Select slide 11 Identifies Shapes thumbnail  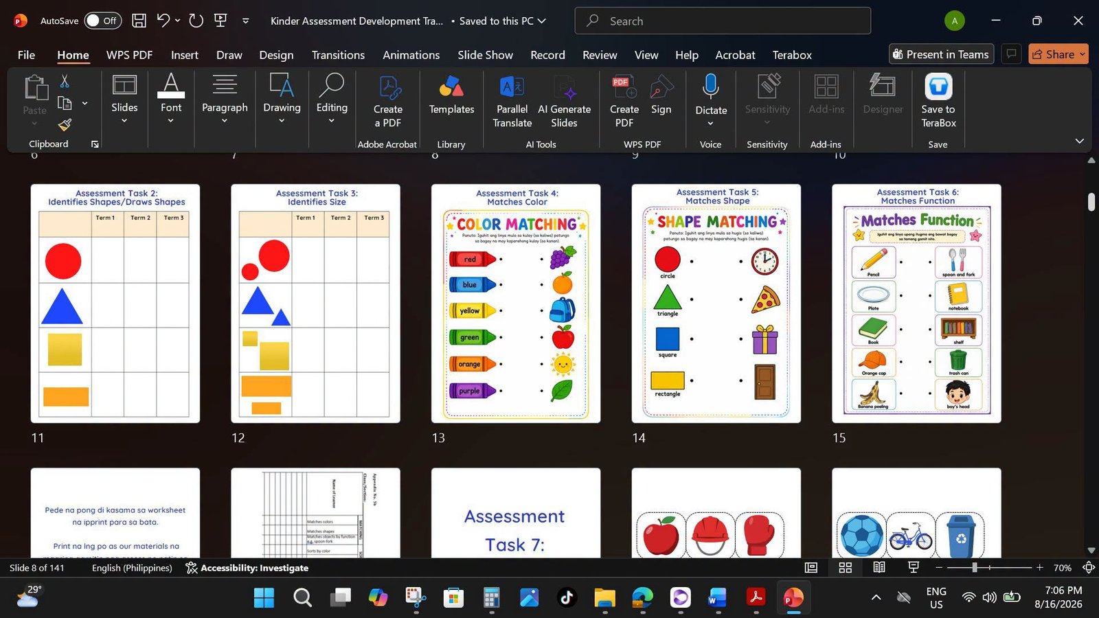[x=115, y=304]
